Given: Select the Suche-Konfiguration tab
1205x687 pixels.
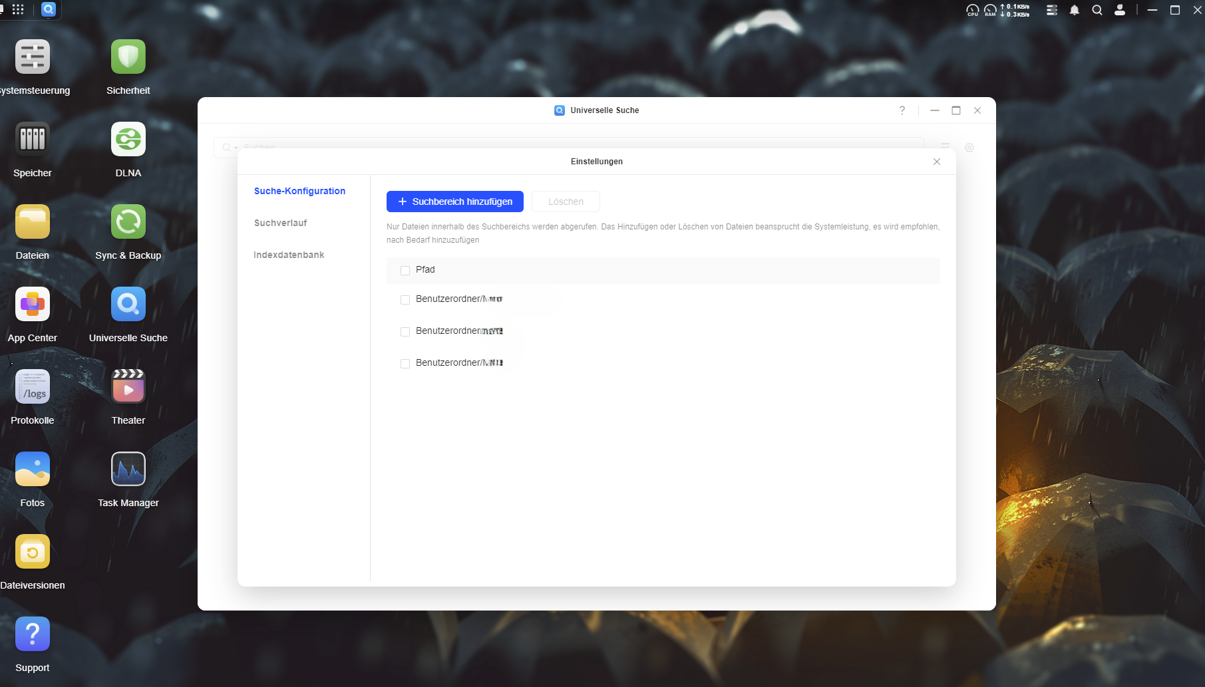Looking at the screenshot, I should click(x=299, y=191).
